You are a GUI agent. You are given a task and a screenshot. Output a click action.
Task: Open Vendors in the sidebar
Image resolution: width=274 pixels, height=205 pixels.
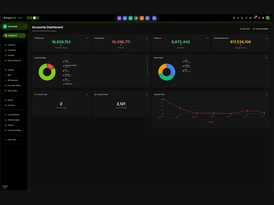coord(11,70)
